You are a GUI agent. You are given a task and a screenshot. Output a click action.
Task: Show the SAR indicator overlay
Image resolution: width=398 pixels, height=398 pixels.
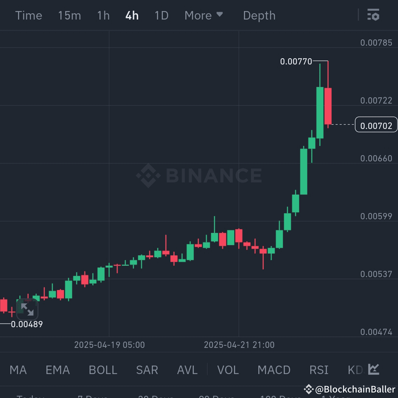point(147,370)
